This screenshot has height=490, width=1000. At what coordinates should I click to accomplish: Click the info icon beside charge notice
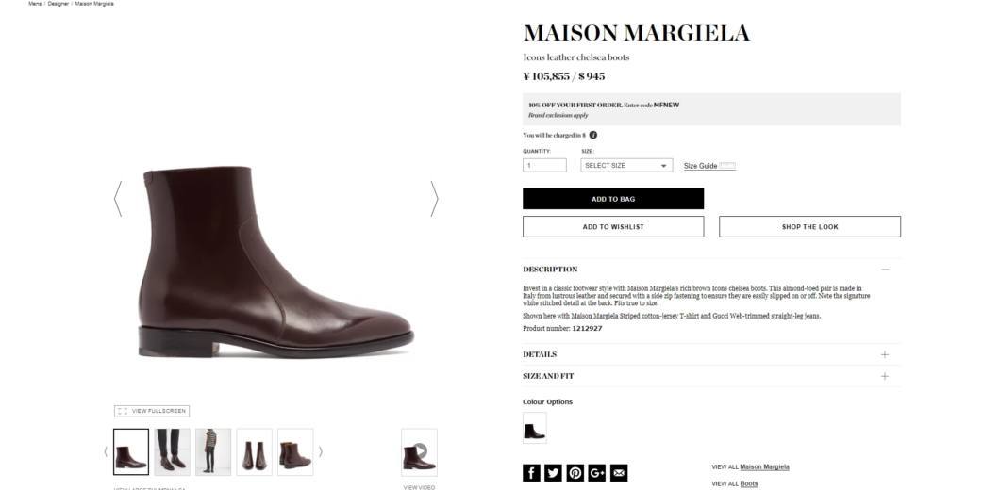[593, 135]
